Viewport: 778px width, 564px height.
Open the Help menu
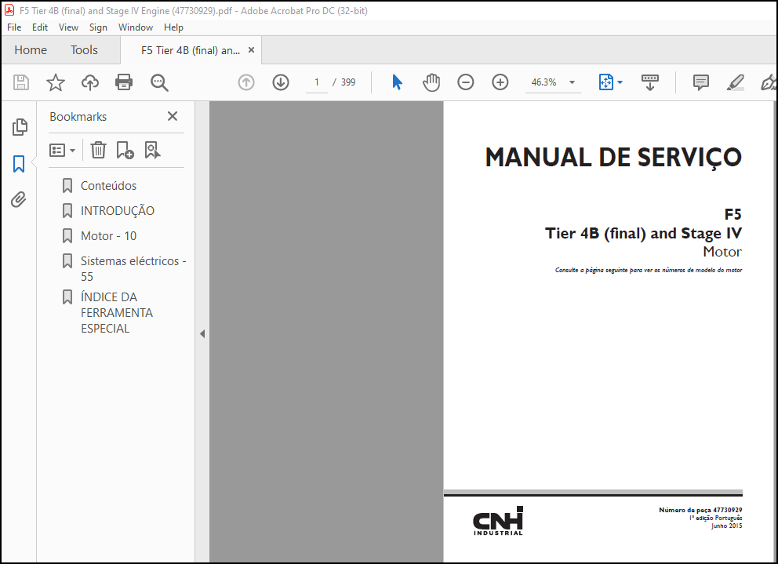tap(173, 27)
